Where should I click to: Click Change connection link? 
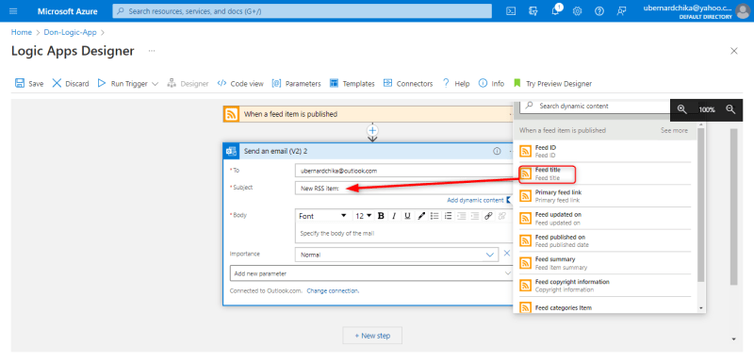coord(333,291)
